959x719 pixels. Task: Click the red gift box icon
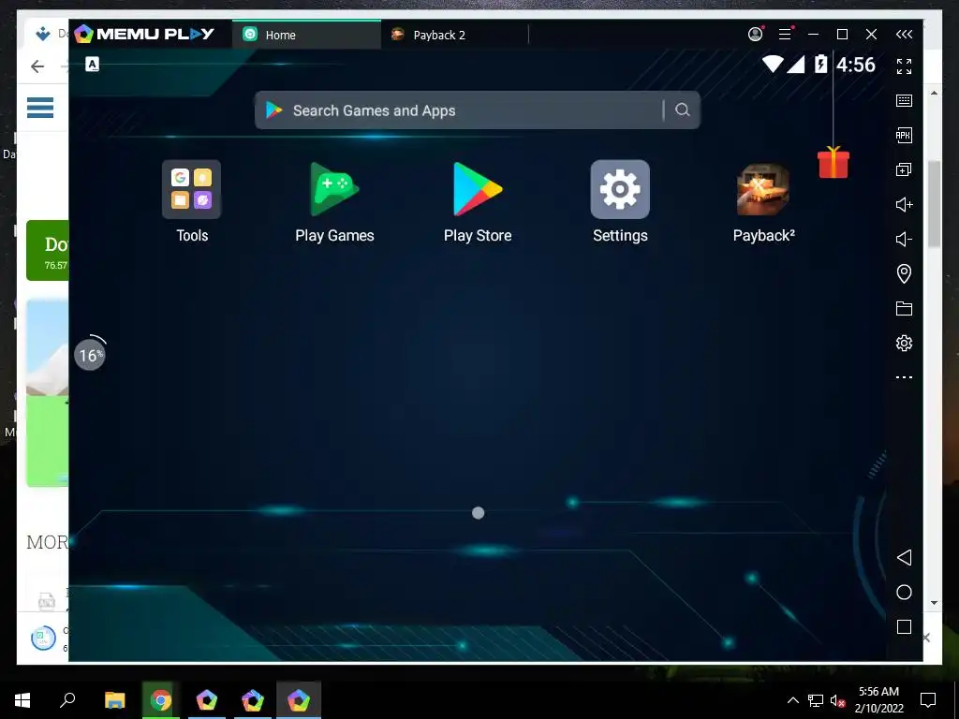(x=834, y=163)
